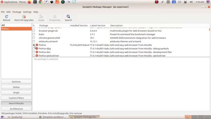The image size is (211, 119).
Task: Select the highlighted firefox search entry
Action: pos(16,29)
